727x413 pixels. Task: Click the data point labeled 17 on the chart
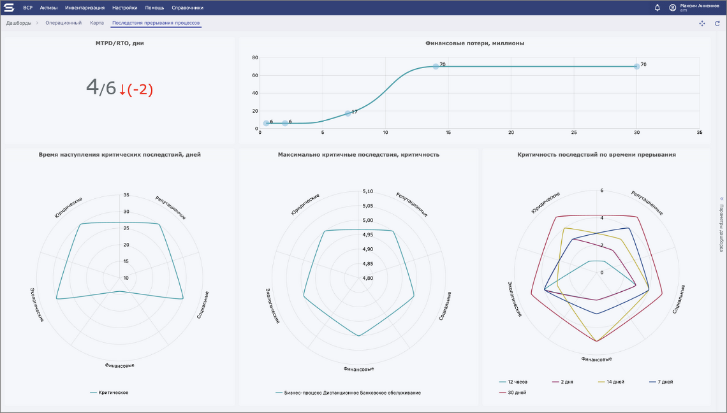[x=348, y=113]
